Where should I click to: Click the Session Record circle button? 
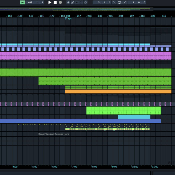pyautogui.click(x=85, y=2)
